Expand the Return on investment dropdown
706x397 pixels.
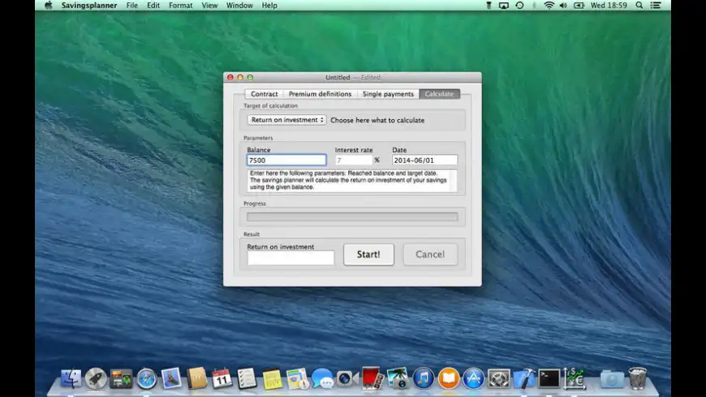pos(286,120)
